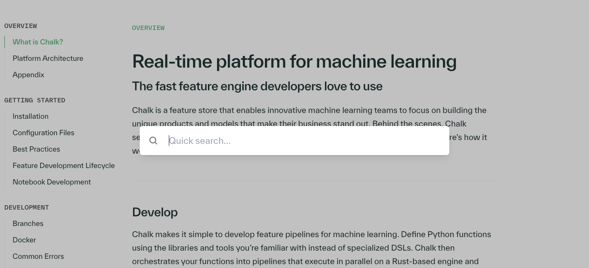The height and width of the screenshot is (268, 589).
Task: Go to Platform Architecture in sidebar
Action: coord(48,58)
